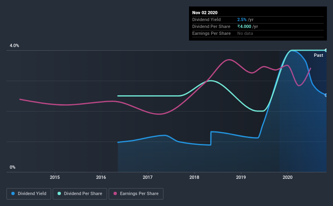Click the tooltip 'Earnings Per Share' row label

pos(211,33)
